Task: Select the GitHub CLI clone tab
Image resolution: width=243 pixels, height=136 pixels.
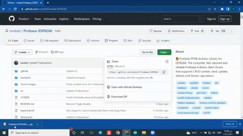Action: pyautogui.click(x=120, y=66)
